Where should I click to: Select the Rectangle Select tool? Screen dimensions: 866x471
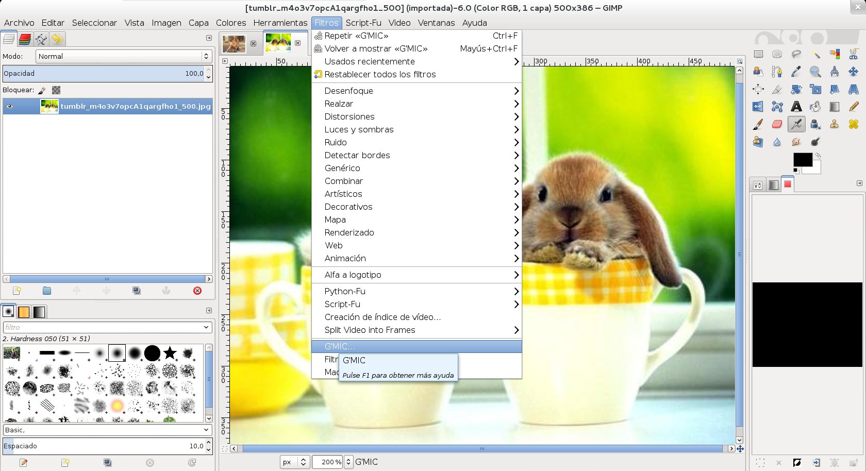[x=758, y=54]
